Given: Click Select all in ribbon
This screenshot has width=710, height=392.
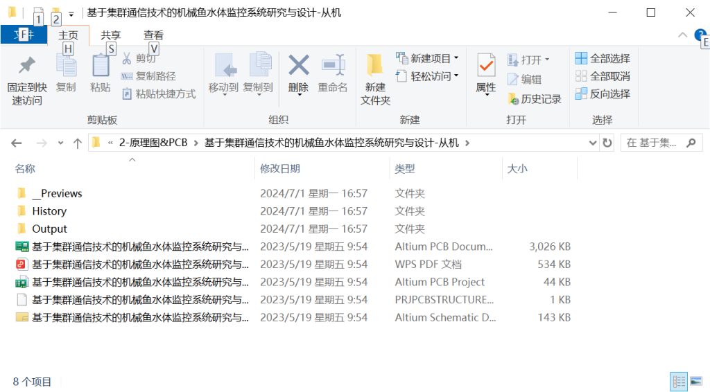Looking at the screenshot, I should [x=603, y=58].
